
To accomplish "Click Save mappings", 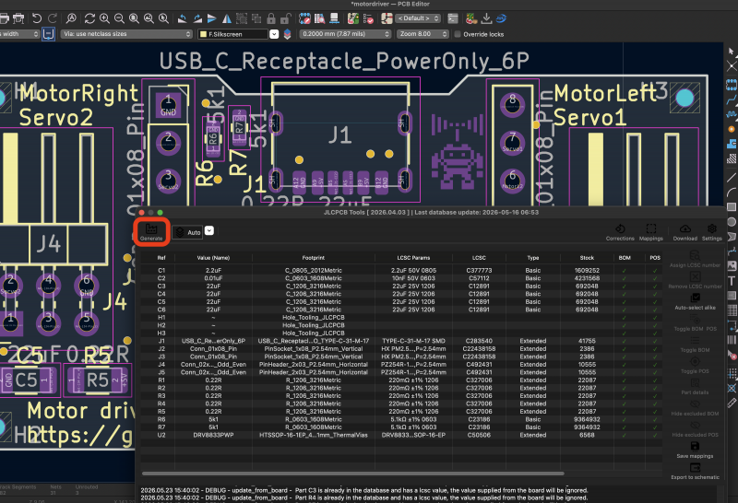I will point(695,450).
